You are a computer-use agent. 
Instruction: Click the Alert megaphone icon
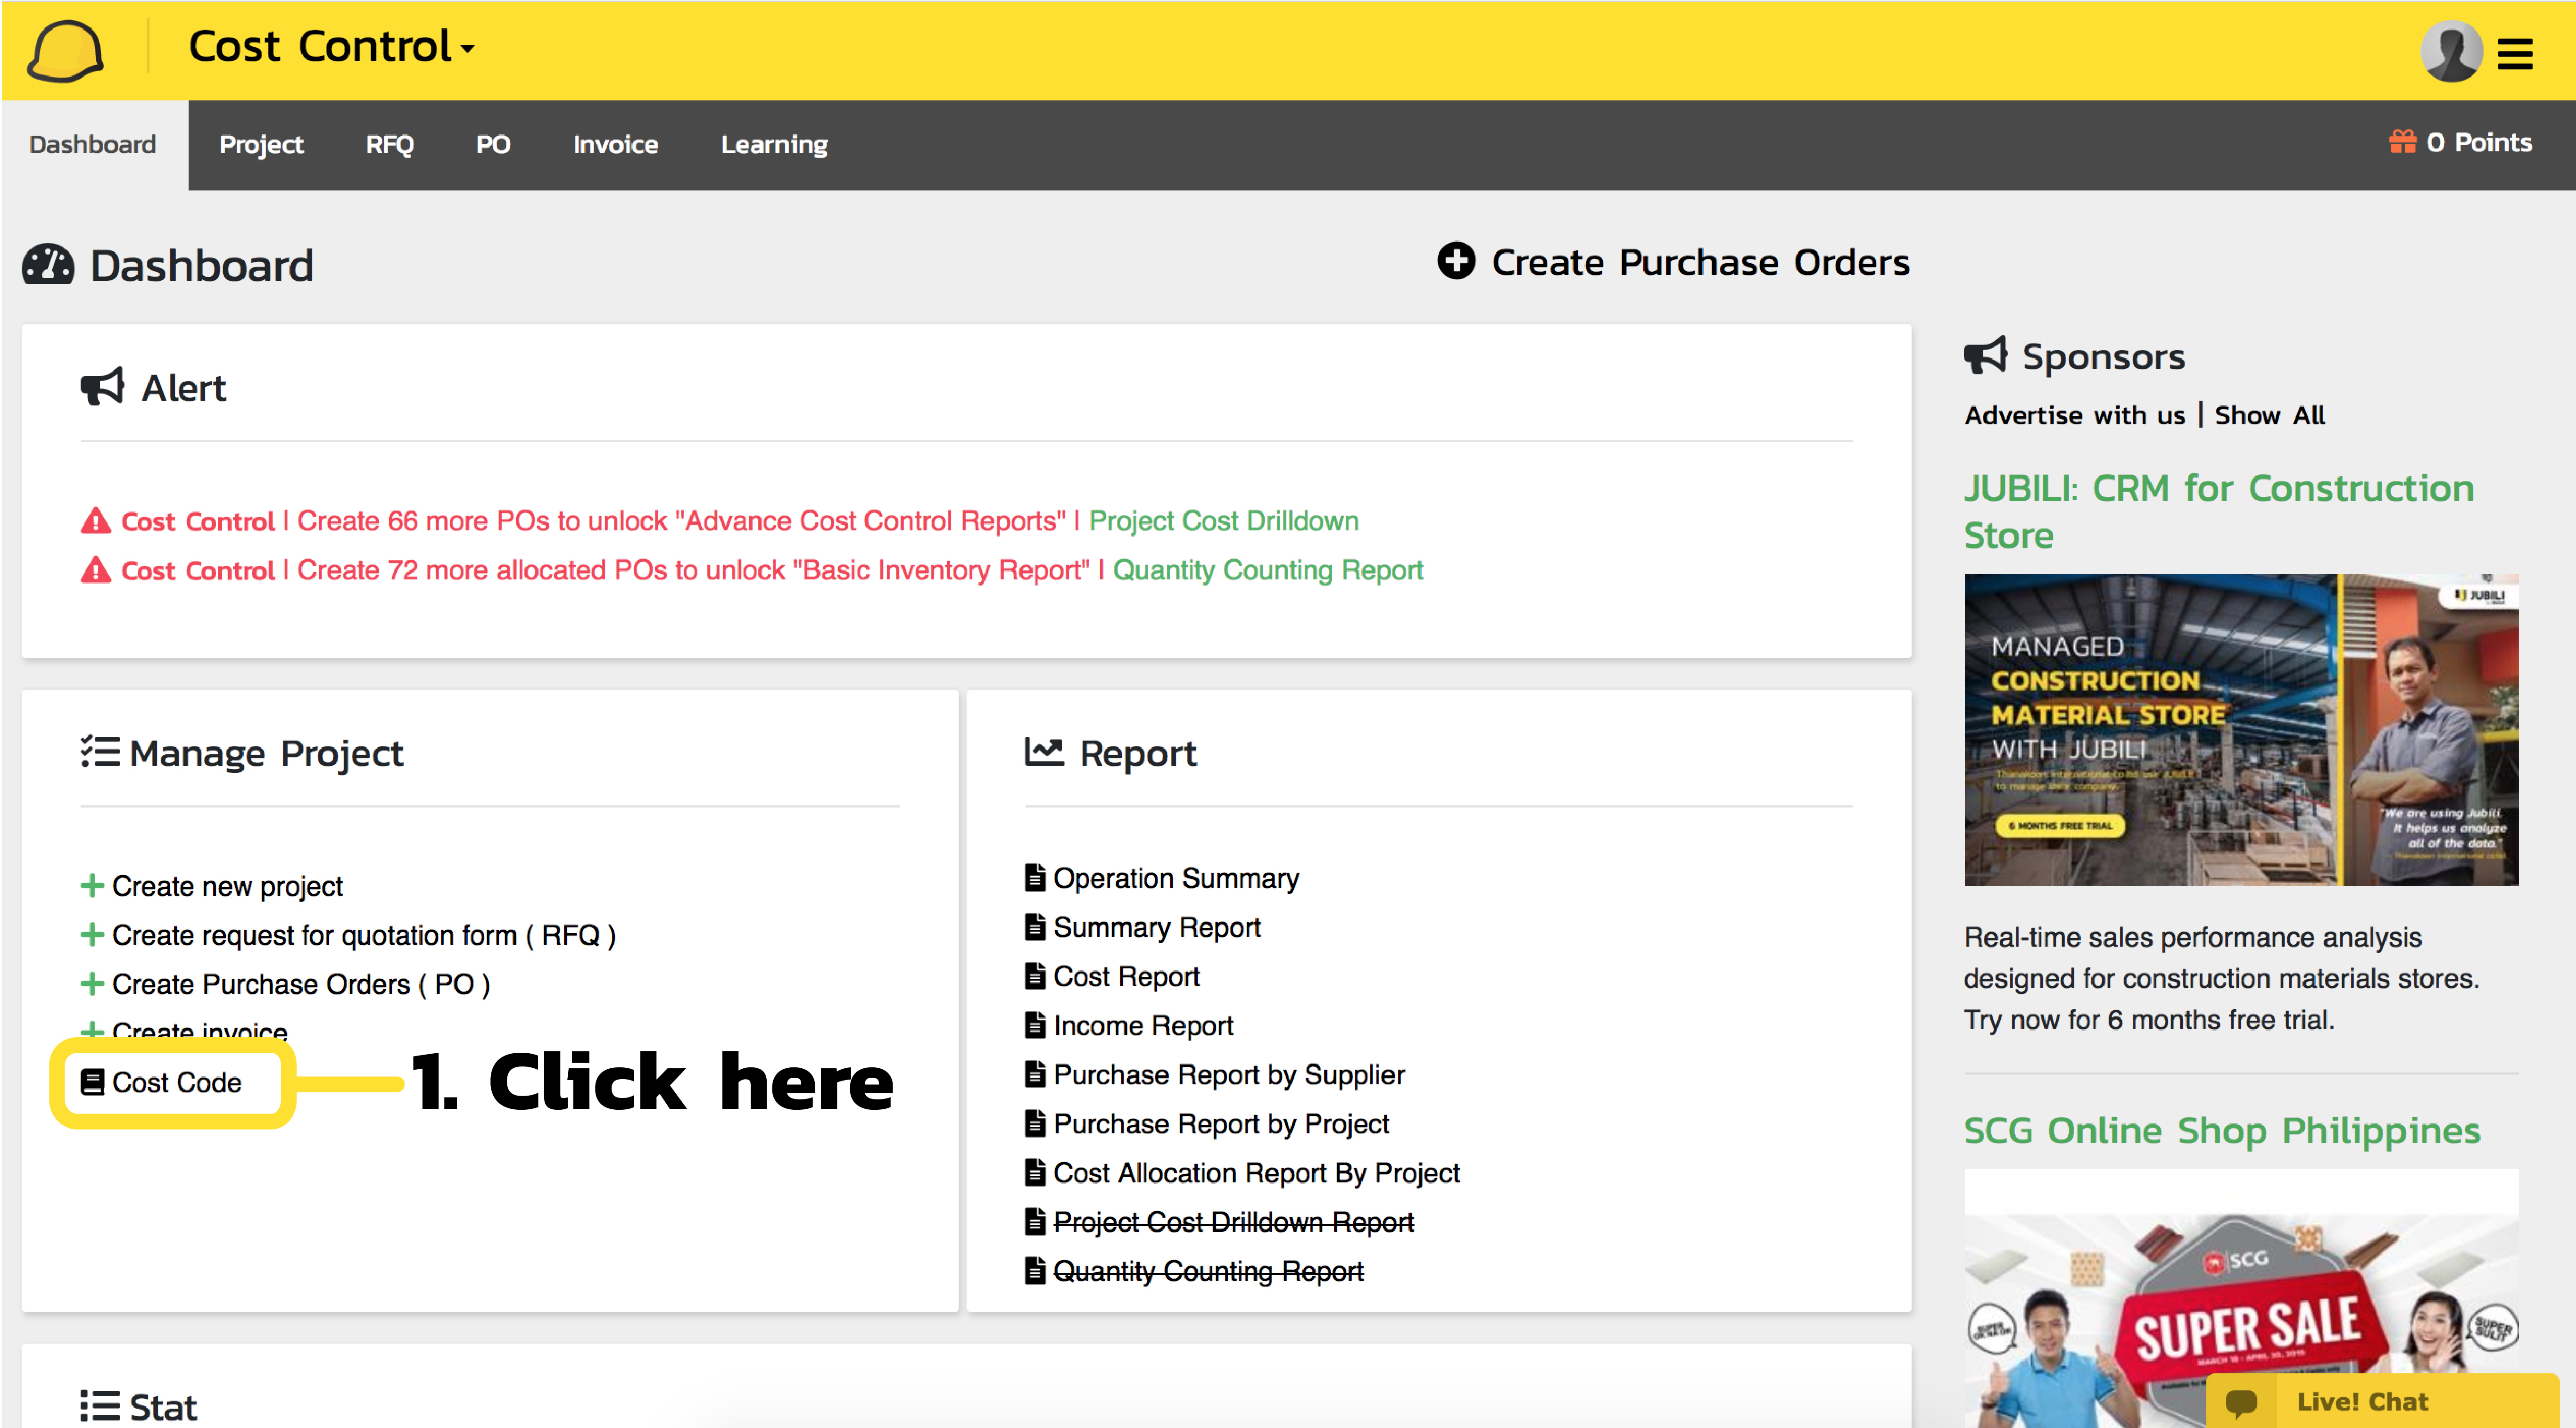click(102, 386)
